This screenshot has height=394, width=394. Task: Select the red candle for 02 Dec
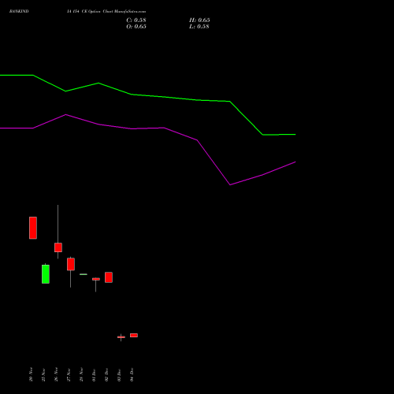109,277
